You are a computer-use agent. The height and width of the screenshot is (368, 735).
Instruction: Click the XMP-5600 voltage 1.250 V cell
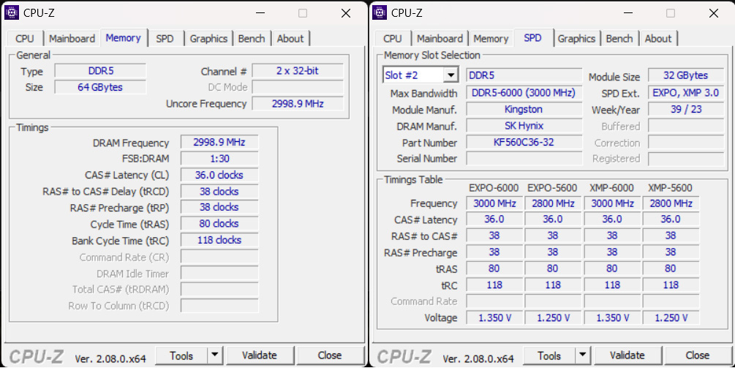click(671, 318)
